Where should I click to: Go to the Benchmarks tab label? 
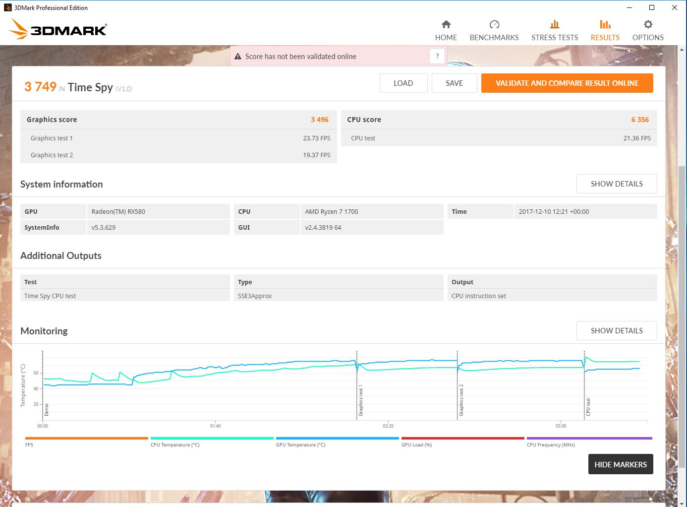click(494, 38)
